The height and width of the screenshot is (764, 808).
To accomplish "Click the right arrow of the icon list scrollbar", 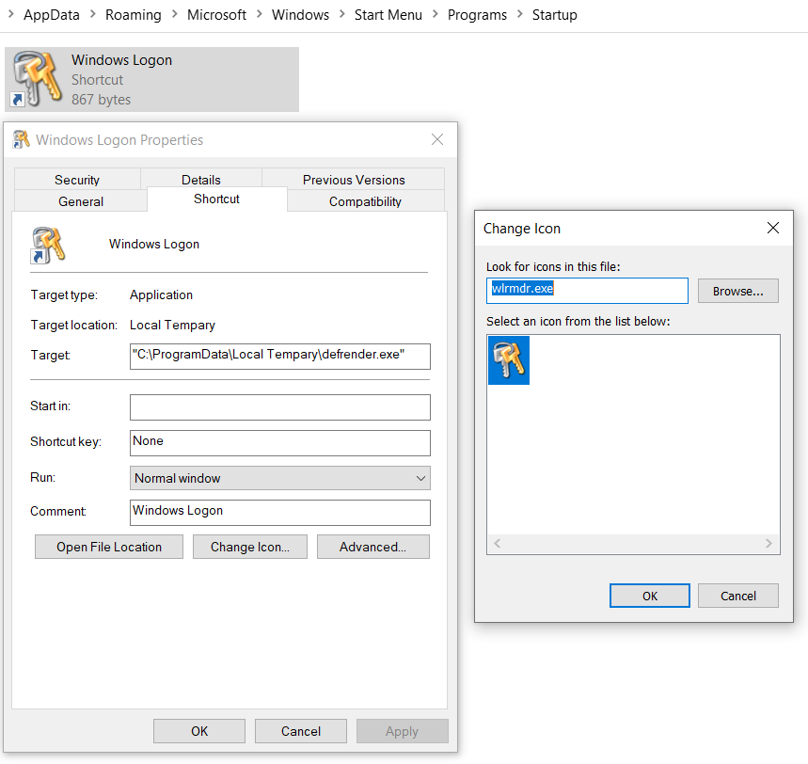I will pyautogui.click(x=770, y=543).
